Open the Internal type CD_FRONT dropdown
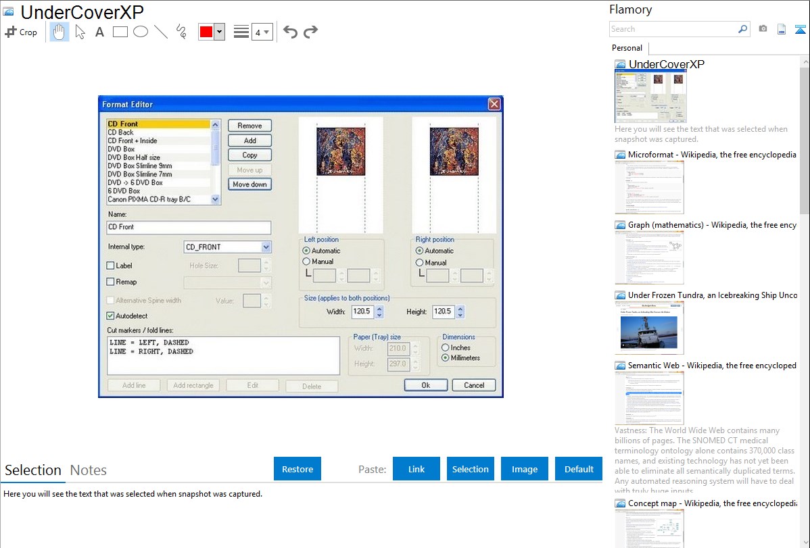Image resolution: width=810 pixels, height=548 pixels. pyautogui.click(x=266, y=247)
